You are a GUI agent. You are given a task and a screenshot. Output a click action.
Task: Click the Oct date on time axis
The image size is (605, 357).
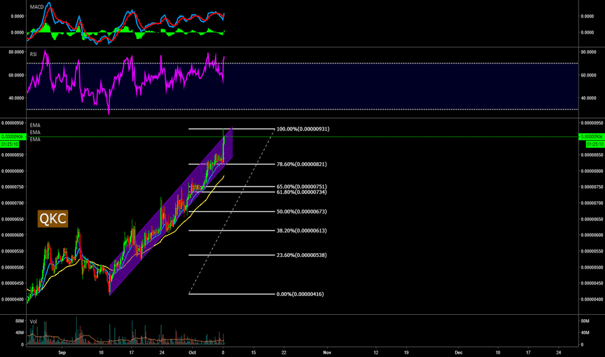192,352
